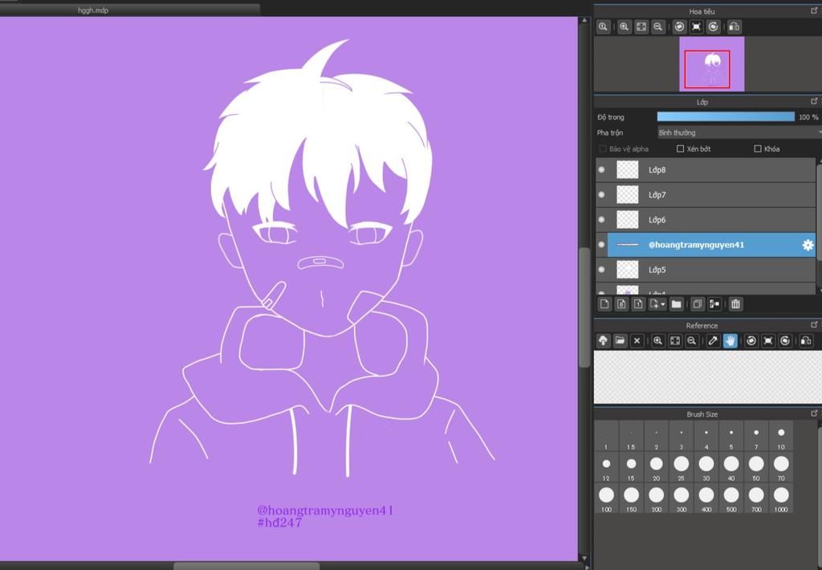The image size is (822, 570).
Task: Choose brush size 10
Action: tap(781, 436)
